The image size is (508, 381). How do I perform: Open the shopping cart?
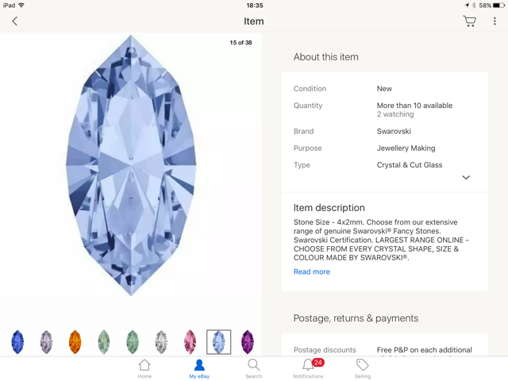tap(470, 21)
